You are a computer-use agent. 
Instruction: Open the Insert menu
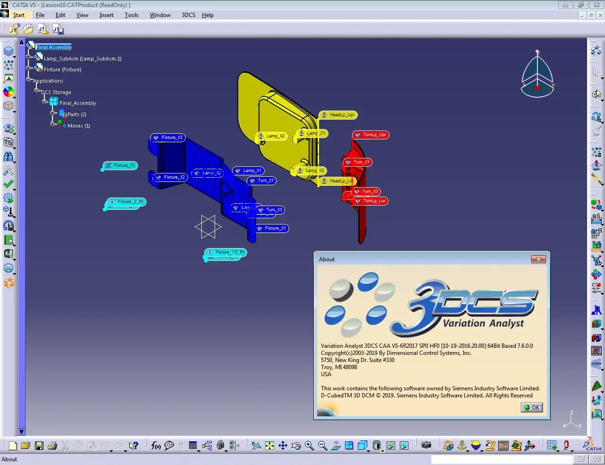click(106, 15)
